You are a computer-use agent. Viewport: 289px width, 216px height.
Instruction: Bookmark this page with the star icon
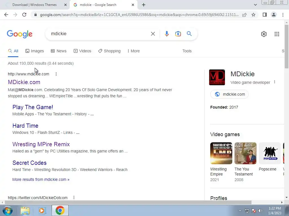click(253, 15)
